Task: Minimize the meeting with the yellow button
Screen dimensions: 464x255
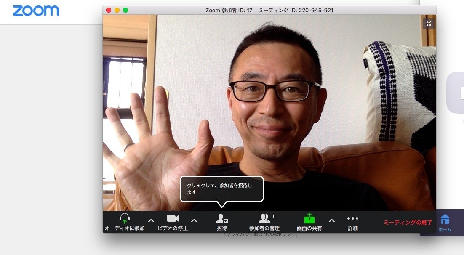Action: click(x=117, y=10)
